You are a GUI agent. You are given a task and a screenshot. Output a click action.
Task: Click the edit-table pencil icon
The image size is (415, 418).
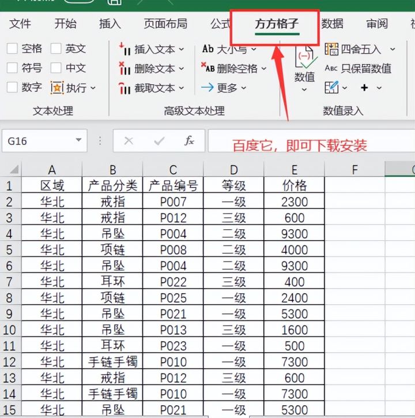(x=331, y=87)
